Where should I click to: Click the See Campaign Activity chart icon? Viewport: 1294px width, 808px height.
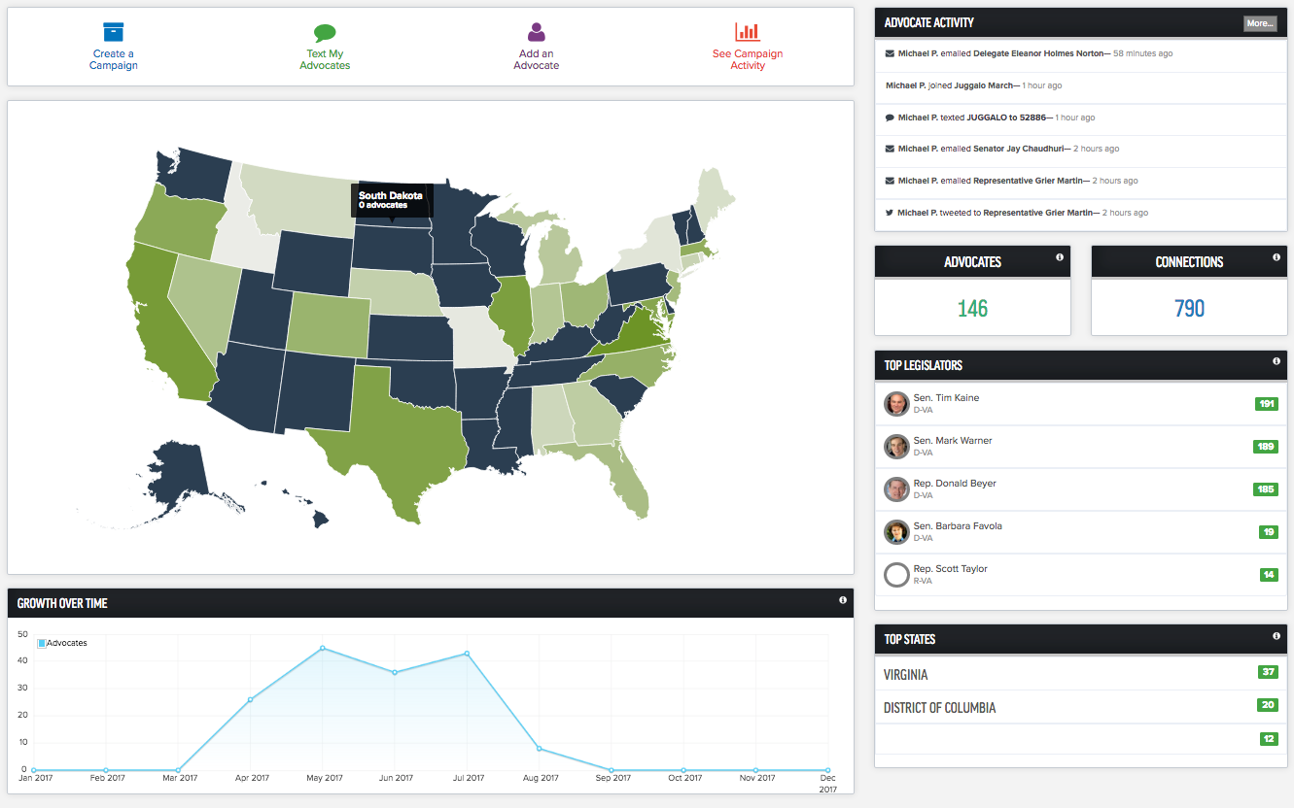click(x=748, y=32)
